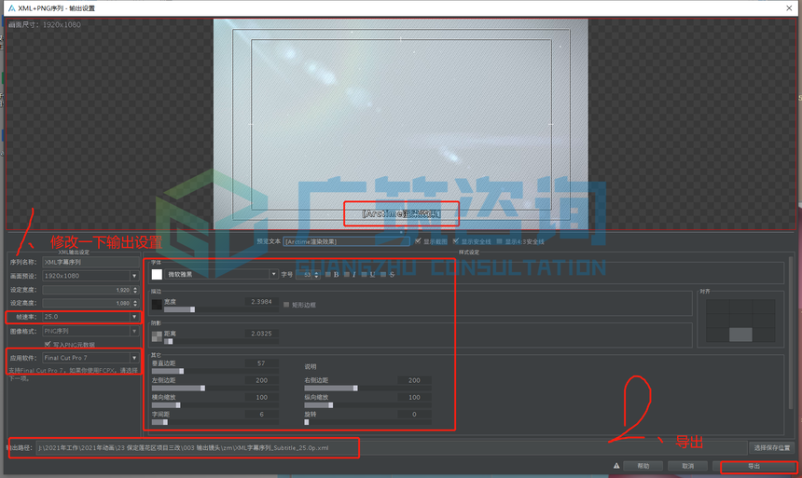Open the 应用软件 Final Cut Pro 7 dropdown
This screenshot has height=478, width=802.
[90, 358]
